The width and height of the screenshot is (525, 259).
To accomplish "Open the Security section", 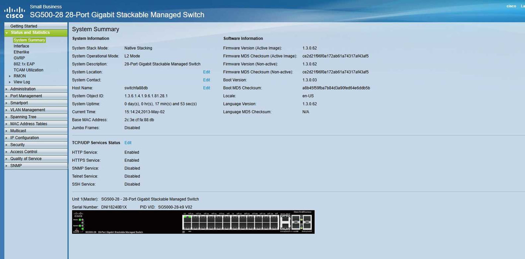I will pos(17,145).
